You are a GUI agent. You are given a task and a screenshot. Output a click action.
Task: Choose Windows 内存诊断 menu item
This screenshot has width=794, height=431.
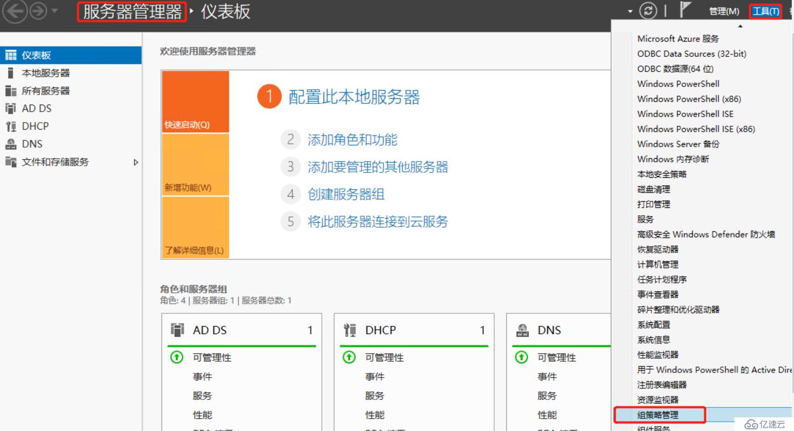pos(673,159)
